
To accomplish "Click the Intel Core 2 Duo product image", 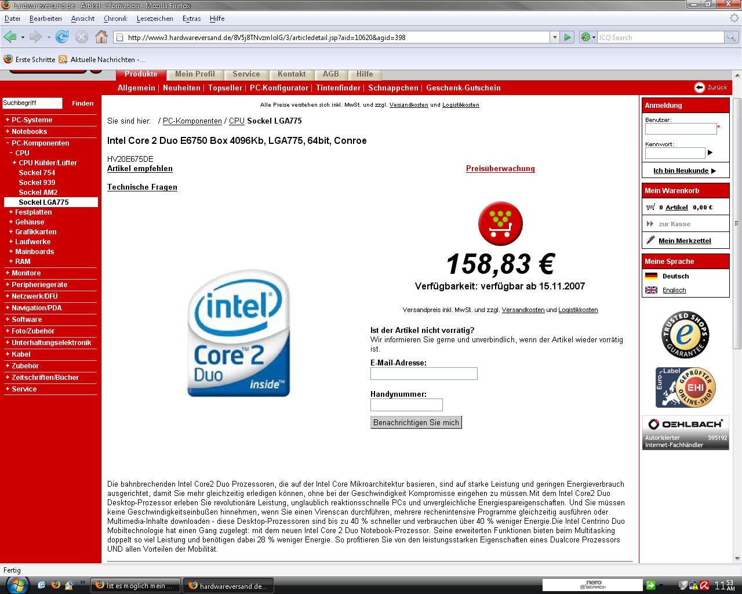I will pos(238,334).
